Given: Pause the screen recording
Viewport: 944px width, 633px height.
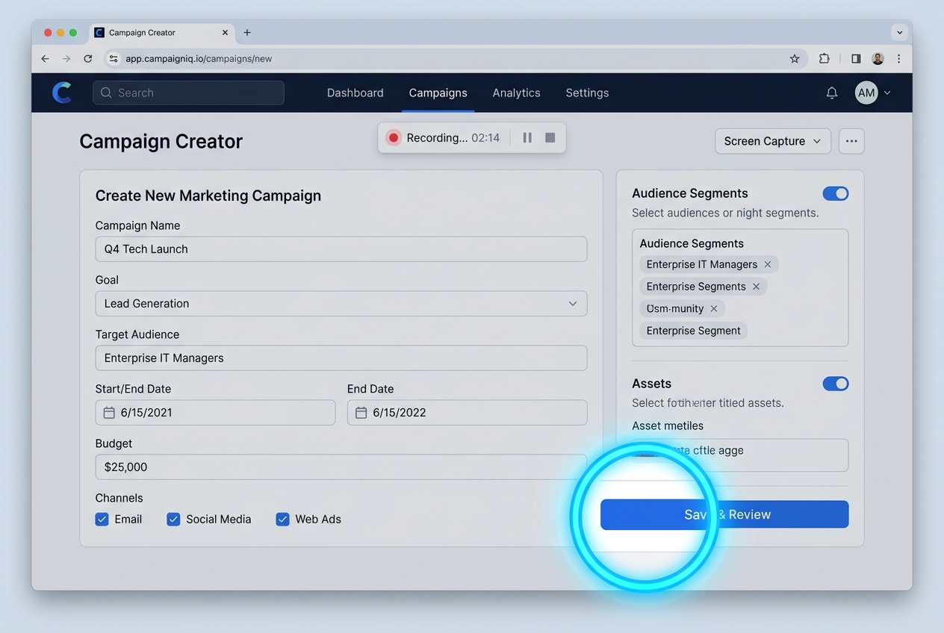Looking at the screenshot, I should click(527, 138).
